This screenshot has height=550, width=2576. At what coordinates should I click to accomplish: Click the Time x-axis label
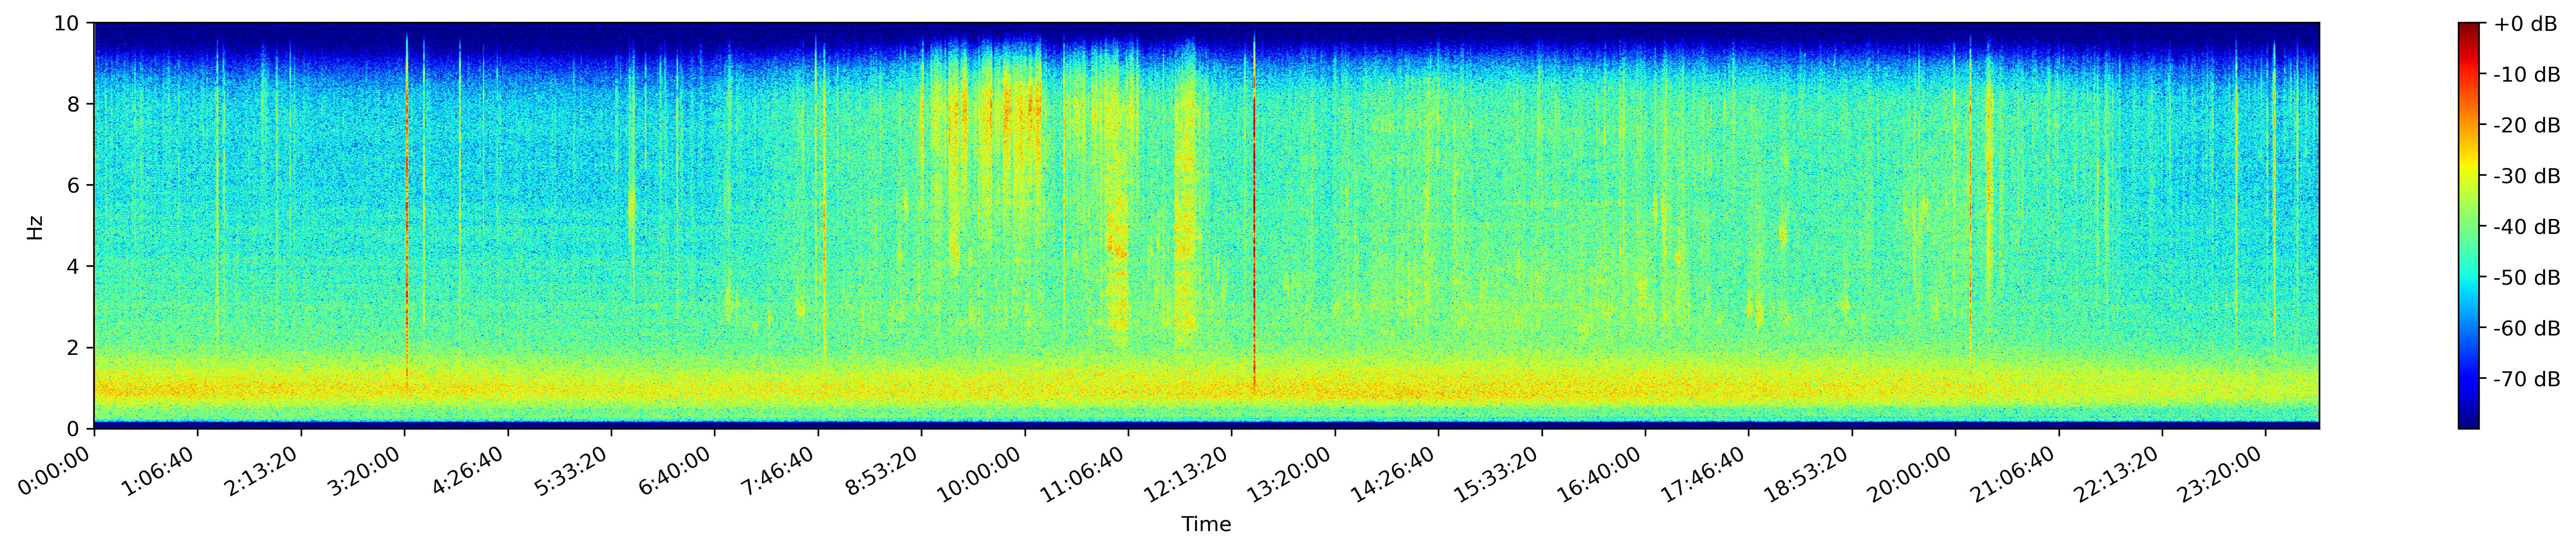1206,525
